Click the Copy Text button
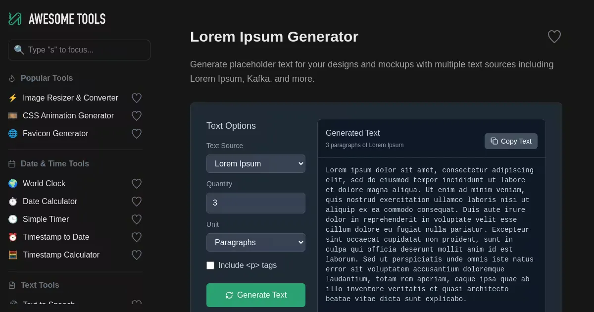594x312 pixels. pos(511,141)
